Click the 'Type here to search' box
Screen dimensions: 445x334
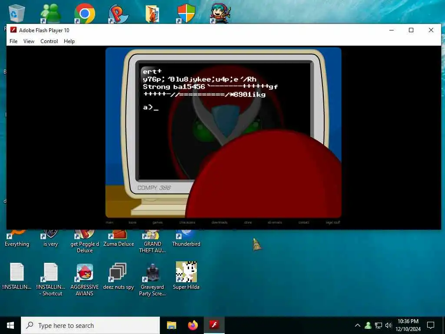click(x=90, y=325)
